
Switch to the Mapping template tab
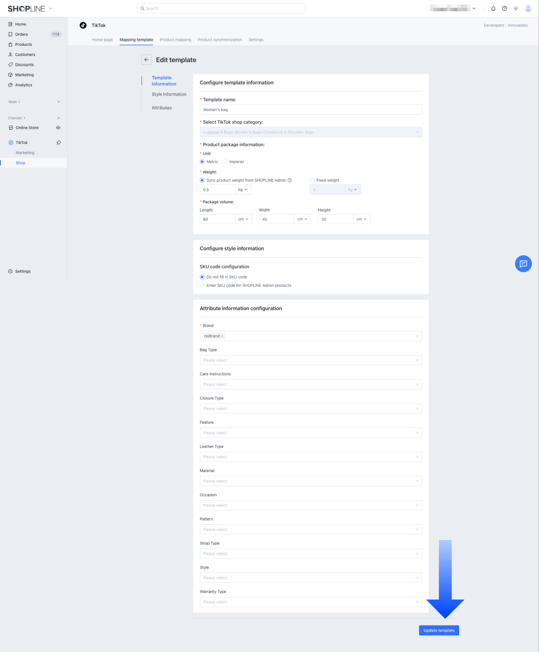click(136, 40)
